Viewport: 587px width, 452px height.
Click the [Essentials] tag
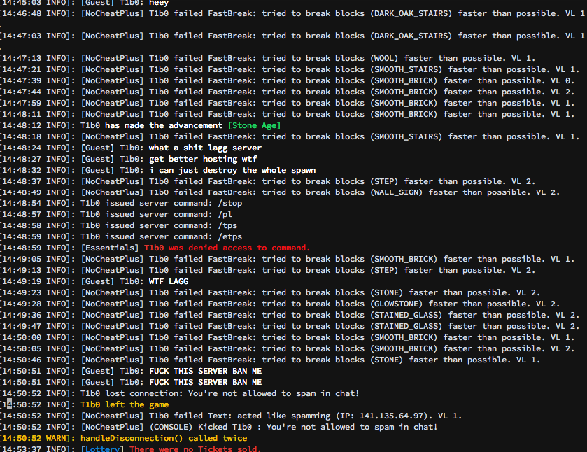110,248
